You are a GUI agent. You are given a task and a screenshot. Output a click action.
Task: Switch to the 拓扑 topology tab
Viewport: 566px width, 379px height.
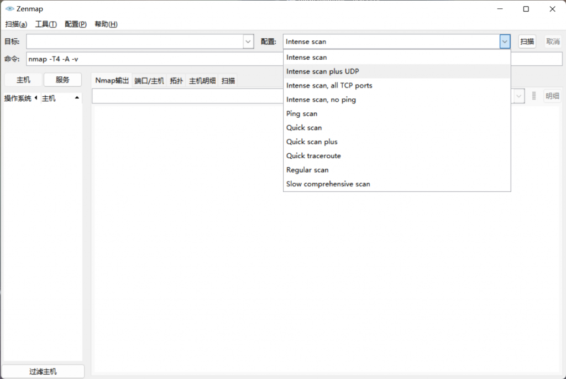pyautogui.click(x=176, y=81)
